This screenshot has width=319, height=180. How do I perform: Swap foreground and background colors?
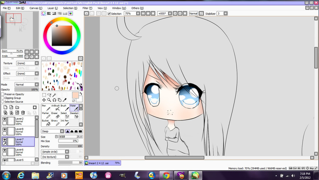(x=81, y=94)
